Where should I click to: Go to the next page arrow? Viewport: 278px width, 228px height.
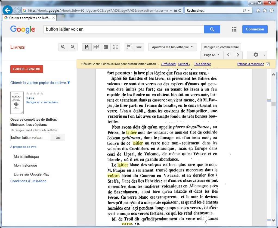click(x=238, y=55)
